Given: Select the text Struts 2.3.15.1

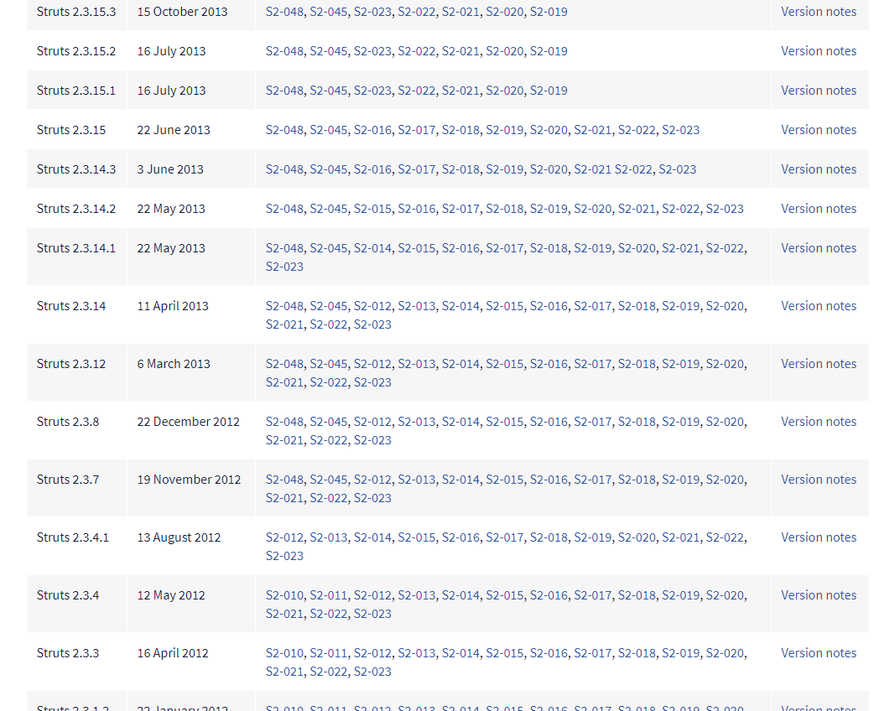Looking at the screenshot, I should pyautogui.click(x=76, y=91).
